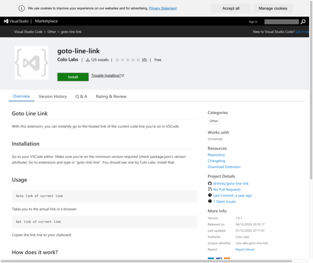Open the Q & A tab
313x263 pixels.
(81, 96)
